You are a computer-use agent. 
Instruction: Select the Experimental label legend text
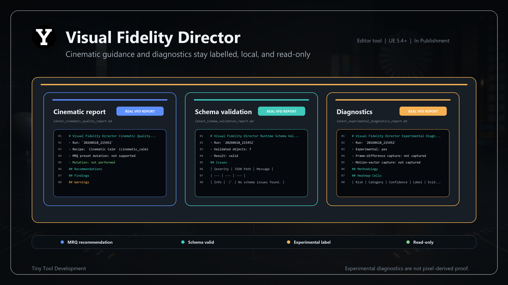point(312,242)
